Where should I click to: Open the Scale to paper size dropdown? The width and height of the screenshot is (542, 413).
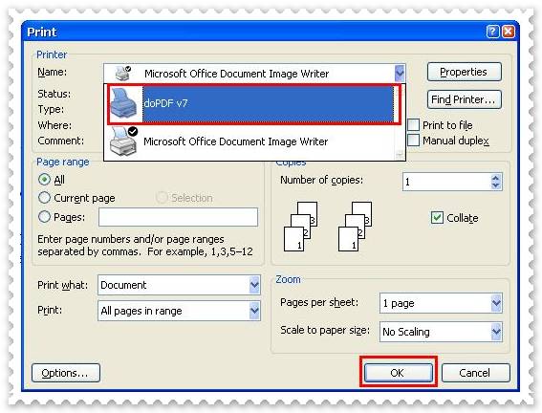click(496, 332)
